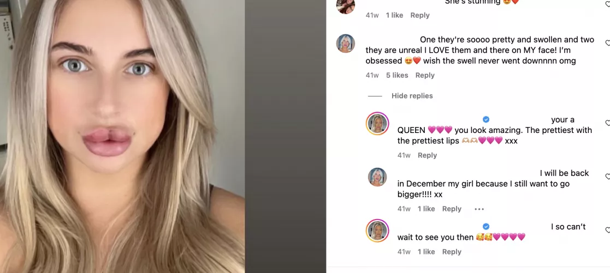View 1 like on 'She's stunning' comment
Image resolution: width=610 pixels, height=273 pixels.
point(394,15)
